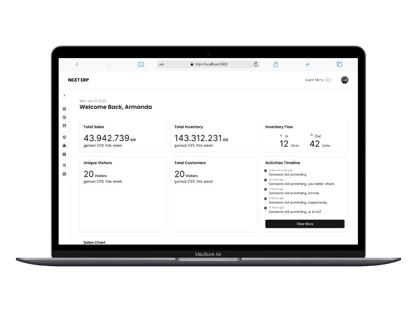The height and width of the screenshot is (312, 417).
Task: Go back using the browser back arrow
Action: [77, 64]
